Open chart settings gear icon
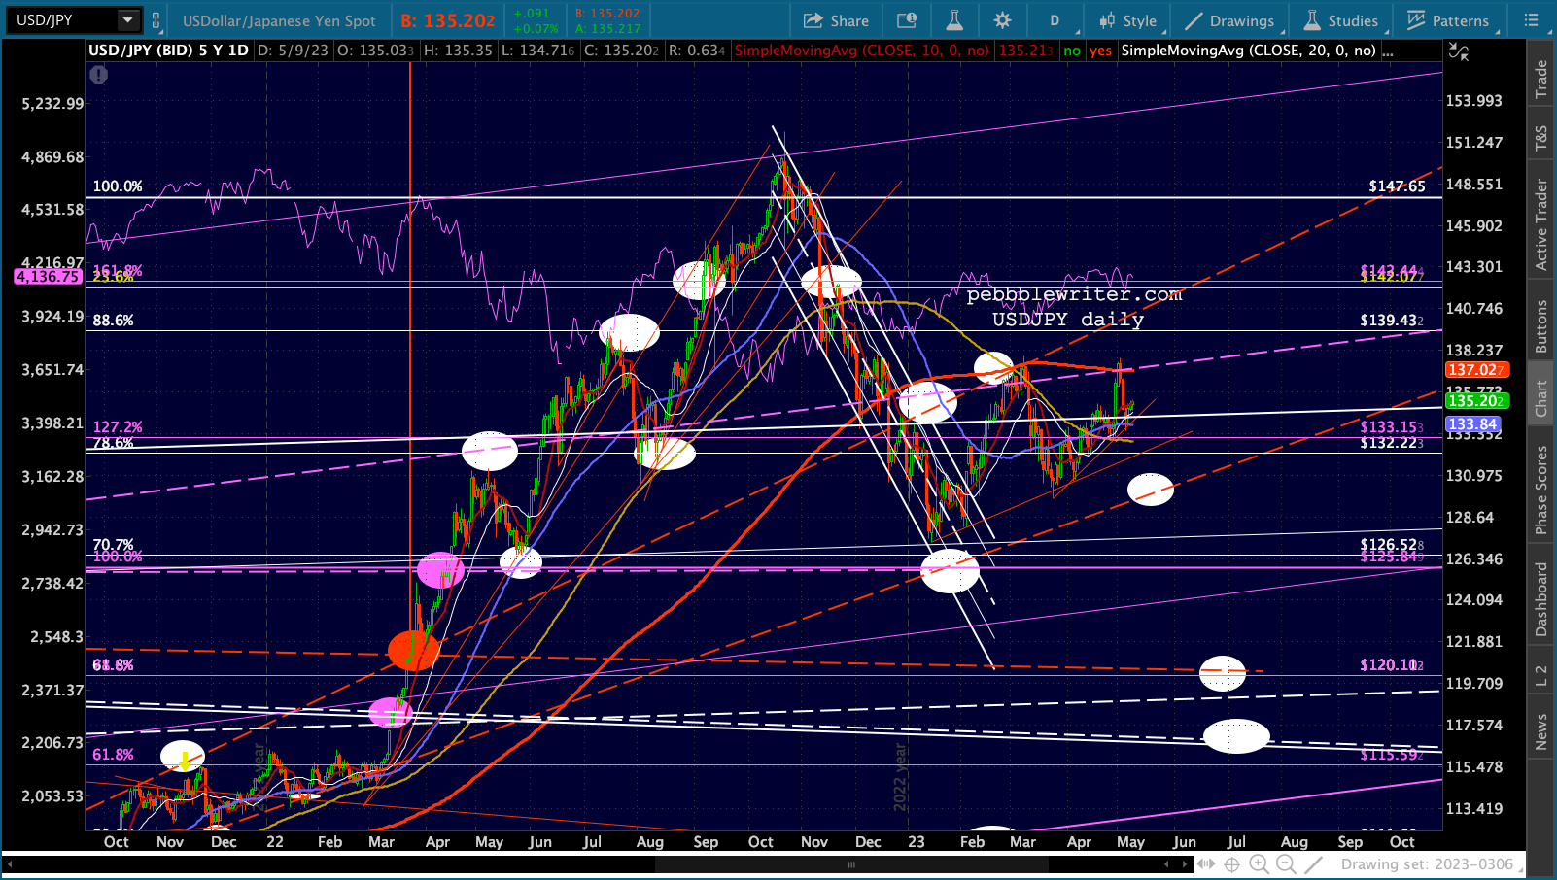The image size is (1557, 880). click(x=1002, y=20)
